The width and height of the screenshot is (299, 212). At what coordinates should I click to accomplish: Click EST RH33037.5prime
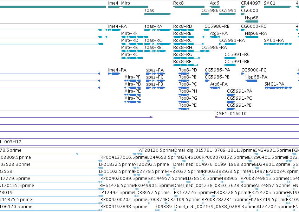tap(184, 172)
